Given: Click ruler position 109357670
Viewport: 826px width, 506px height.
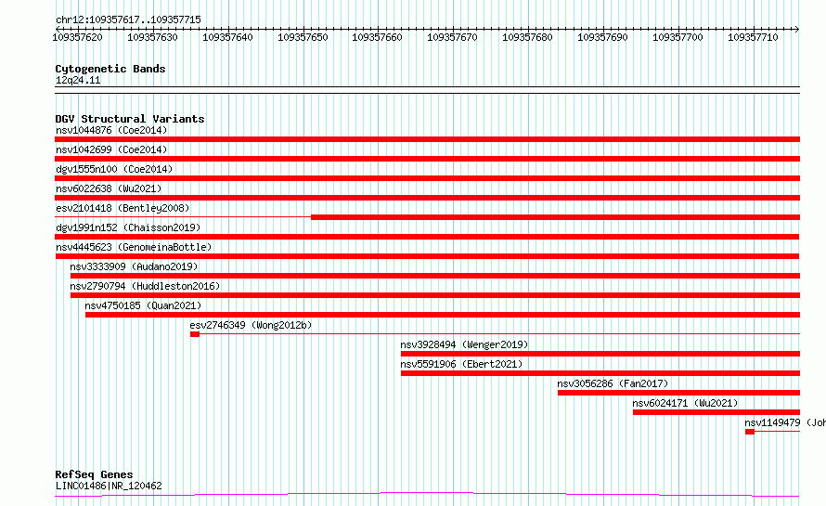Looking at the screenshot, I should 453,37.
